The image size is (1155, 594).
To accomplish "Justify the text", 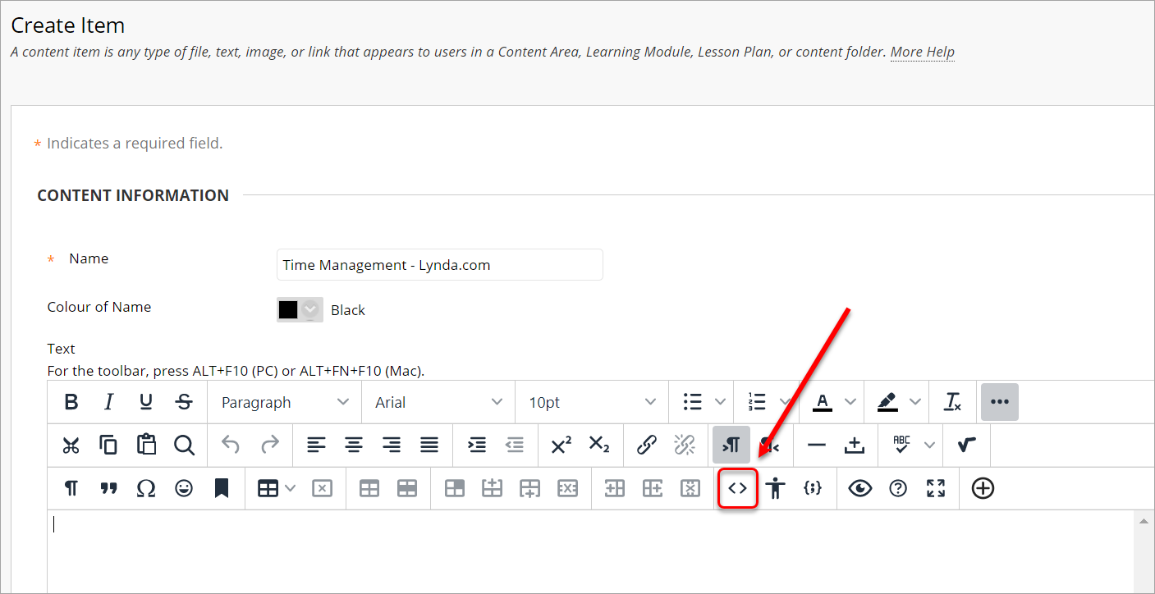I will (429, 445).
